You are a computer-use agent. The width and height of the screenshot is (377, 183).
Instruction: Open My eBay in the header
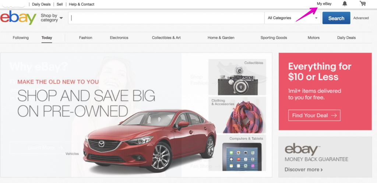coord(324,4)
